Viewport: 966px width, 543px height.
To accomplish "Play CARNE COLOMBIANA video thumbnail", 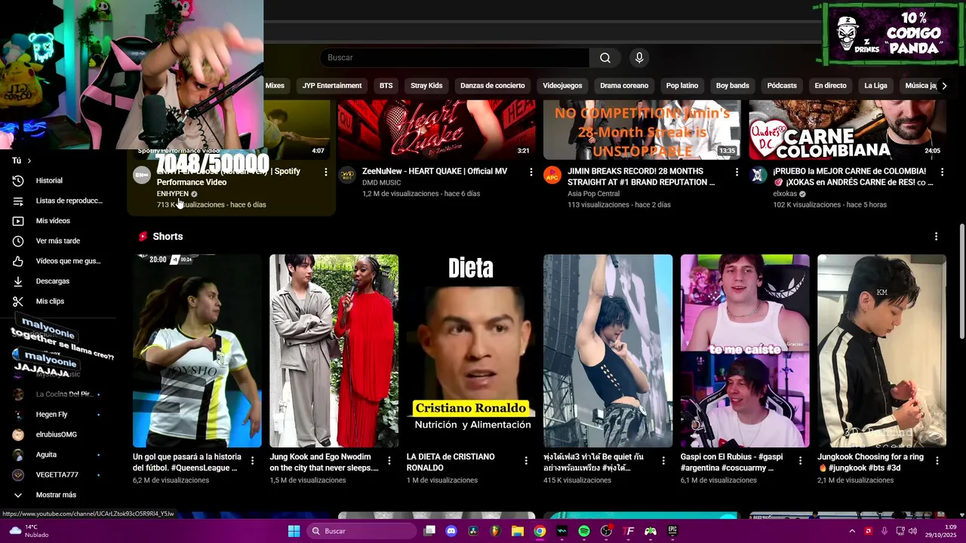I will point(848,130).
